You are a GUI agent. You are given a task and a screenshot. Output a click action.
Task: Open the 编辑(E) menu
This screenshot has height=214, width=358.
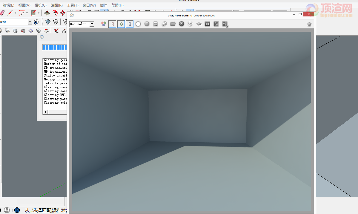8,5
